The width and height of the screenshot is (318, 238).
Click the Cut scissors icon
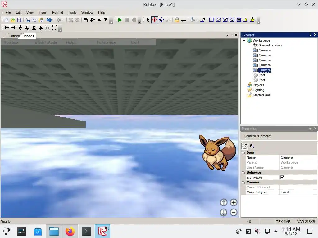(x=28, y=20)
